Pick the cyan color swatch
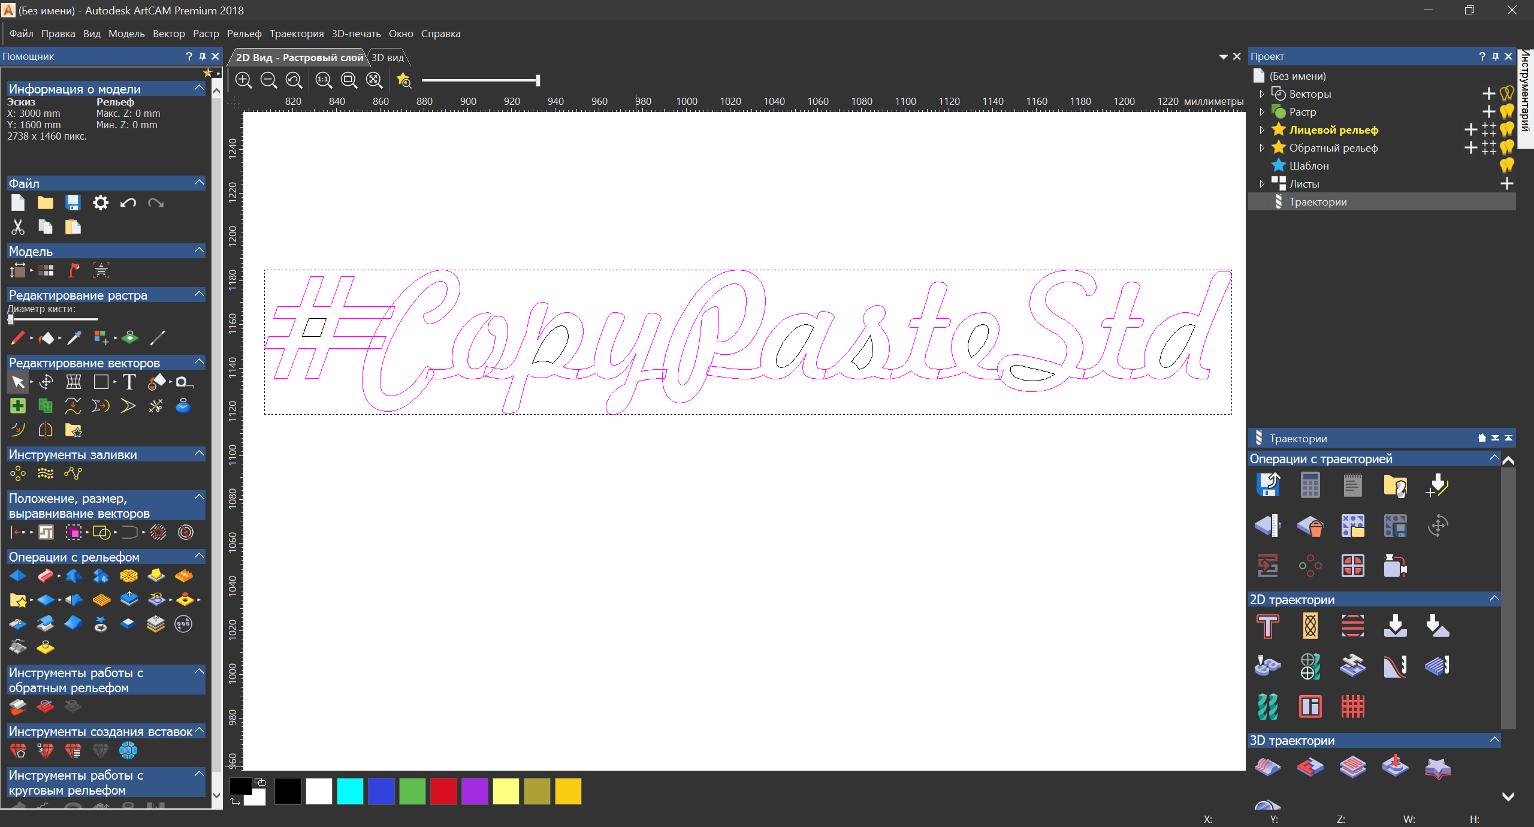This screenshot has height=827, width=1534. point(350,791)
